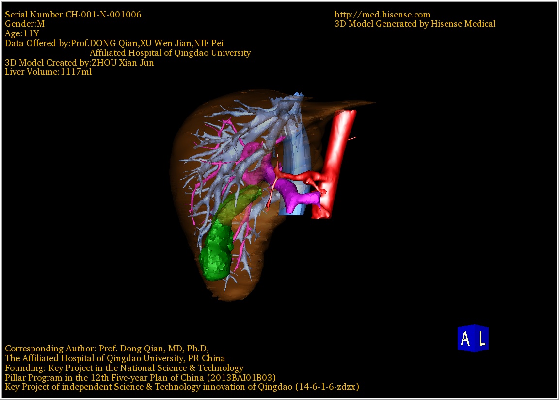Click '3D Model Created by:ZHOU Xian Jun'
Viewport: 559px width, 400px height.
[x=79, y=63]
